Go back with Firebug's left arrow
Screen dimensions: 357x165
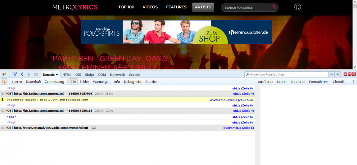click(x=22, y=74)
